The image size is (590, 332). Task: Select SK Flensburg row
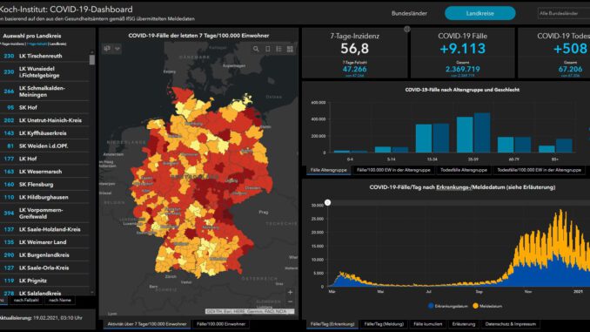tap(44, 184)
